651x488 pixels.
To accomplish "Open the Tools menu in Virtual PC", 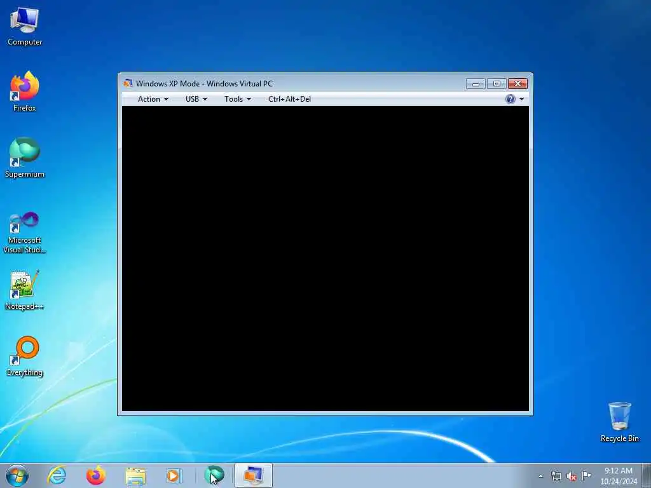I will pyautogui.click(x=238, y=98).
